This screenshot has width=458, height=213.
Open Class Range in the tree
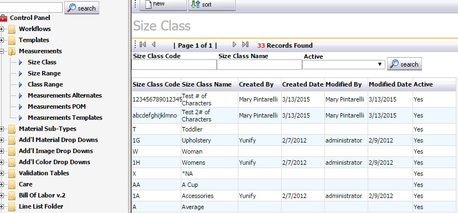pos(45,84)
